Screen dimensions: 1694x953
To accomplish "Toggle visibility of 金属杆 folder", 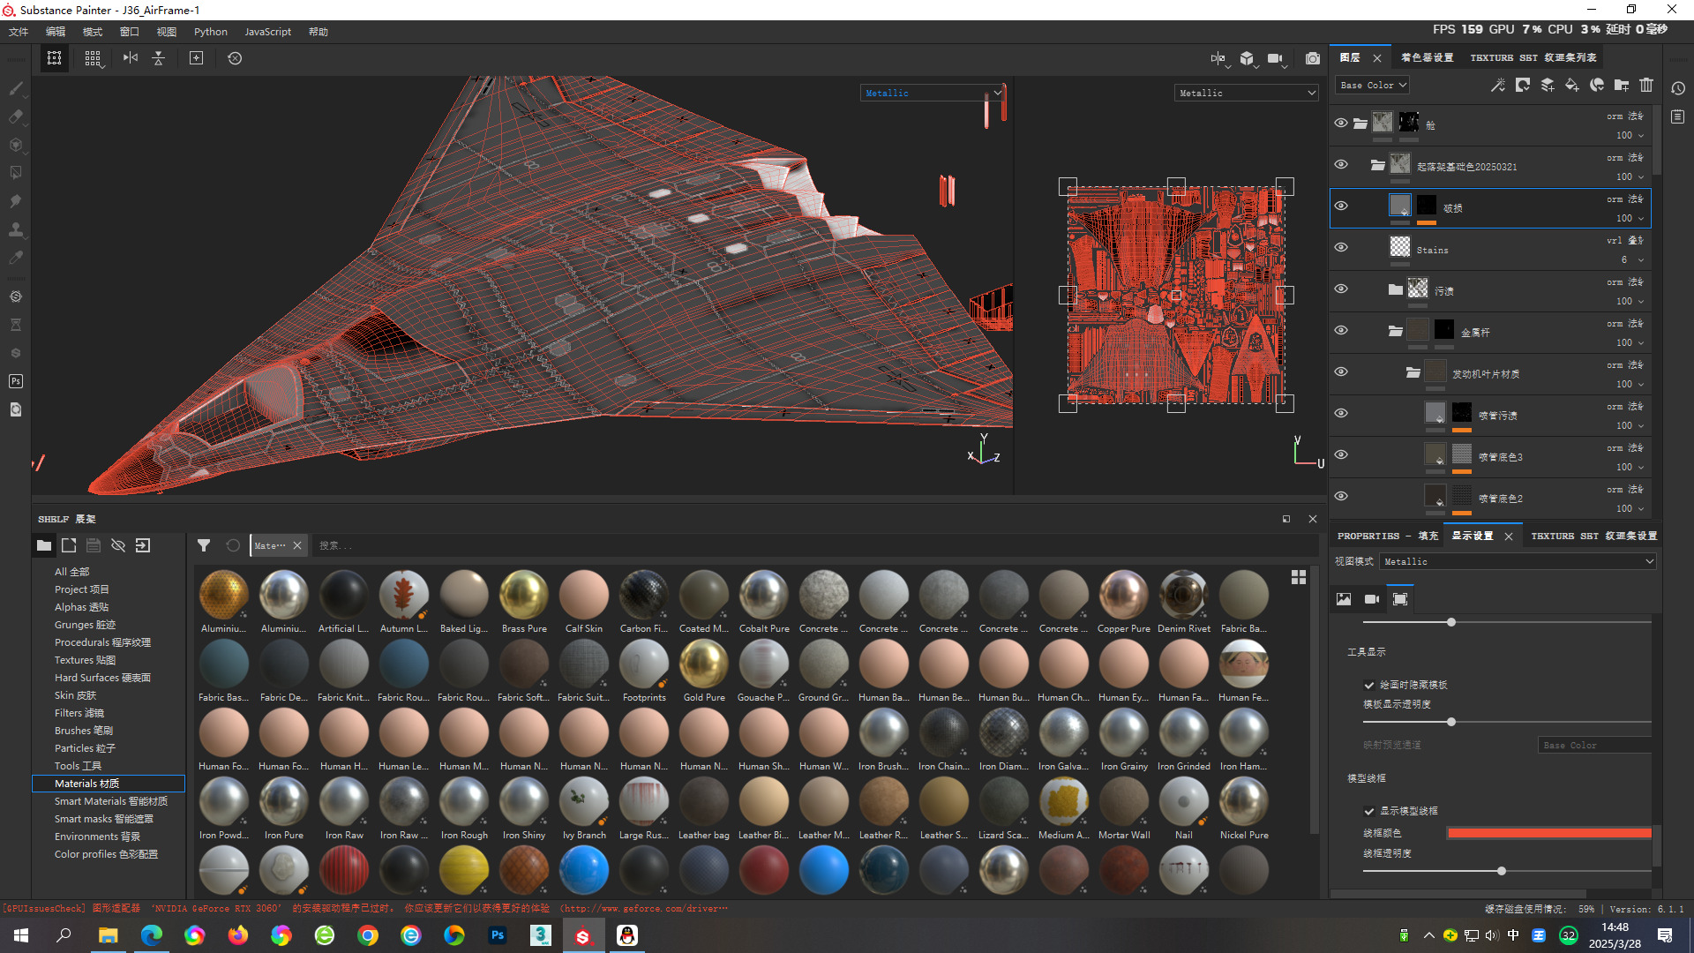I will [x=1341, y=331].
